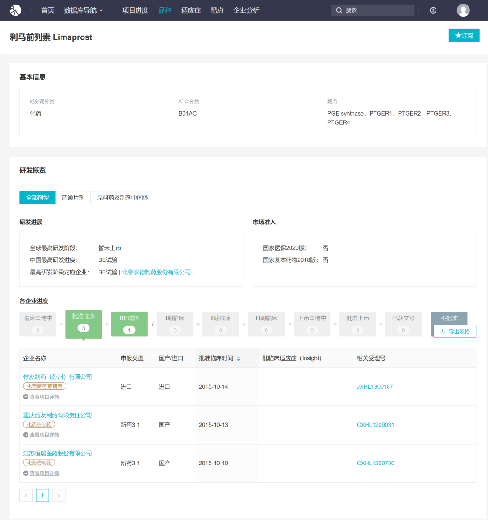Click 导出表格 export button
Screen dimensions: 488x520
pyautogui.click(x=455, y=331)
